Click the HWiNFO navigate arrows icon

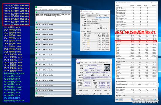[117, 100]
